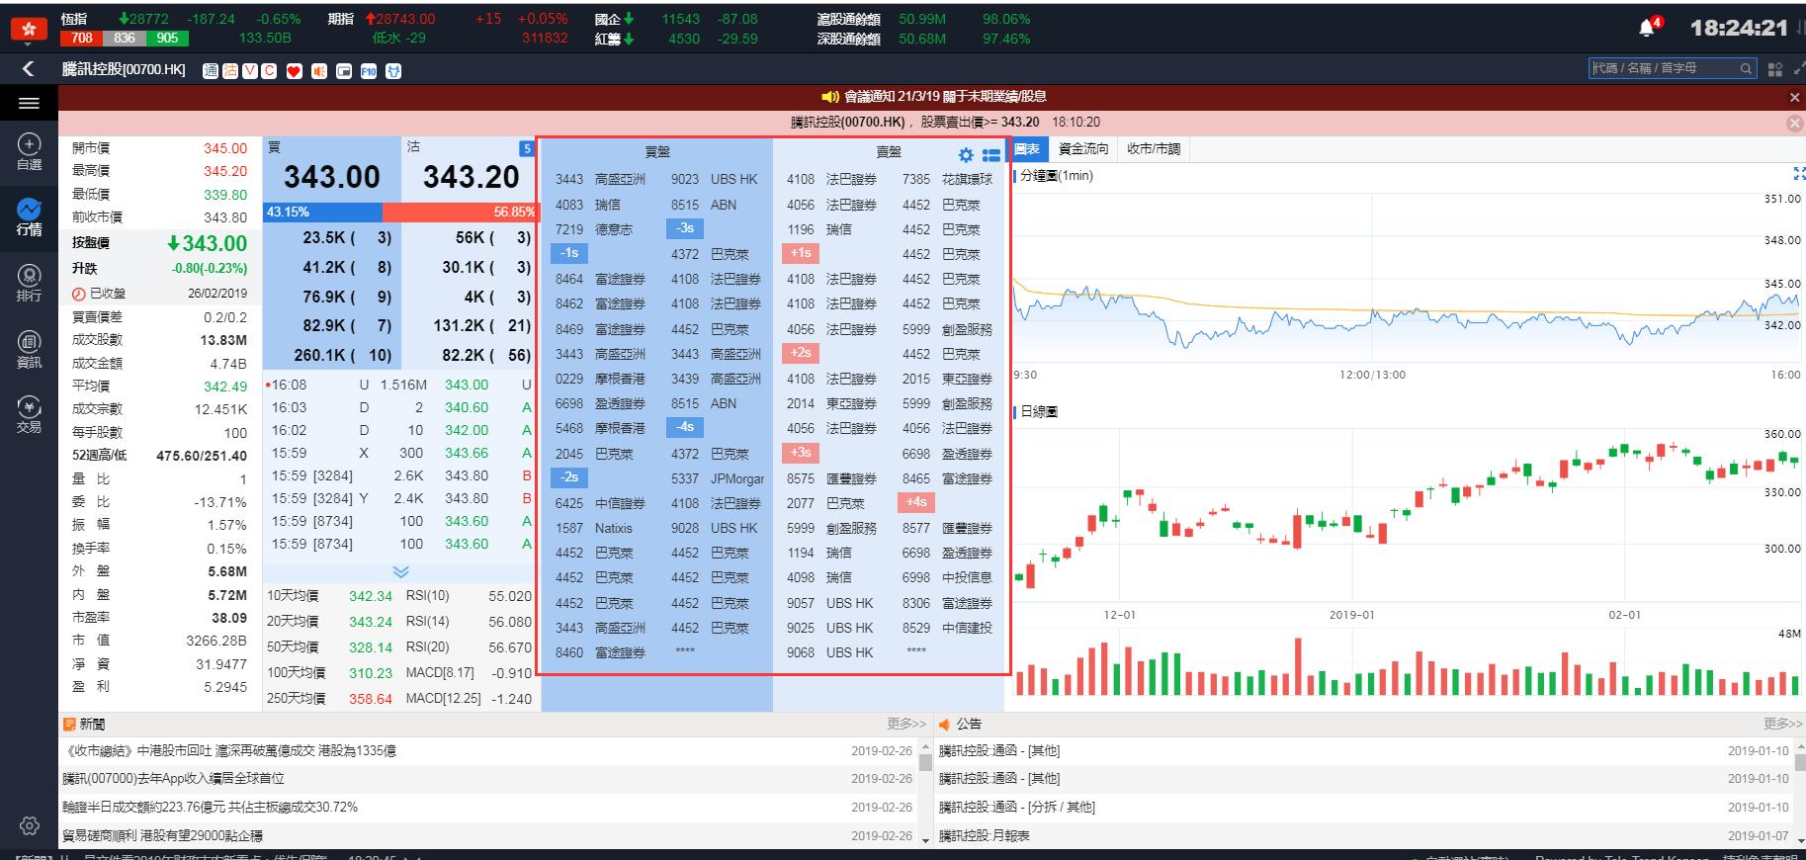
Task: Click the 騰訊控股[00700.HK] title
Action: pyautogui.click(x=124, y=69)
